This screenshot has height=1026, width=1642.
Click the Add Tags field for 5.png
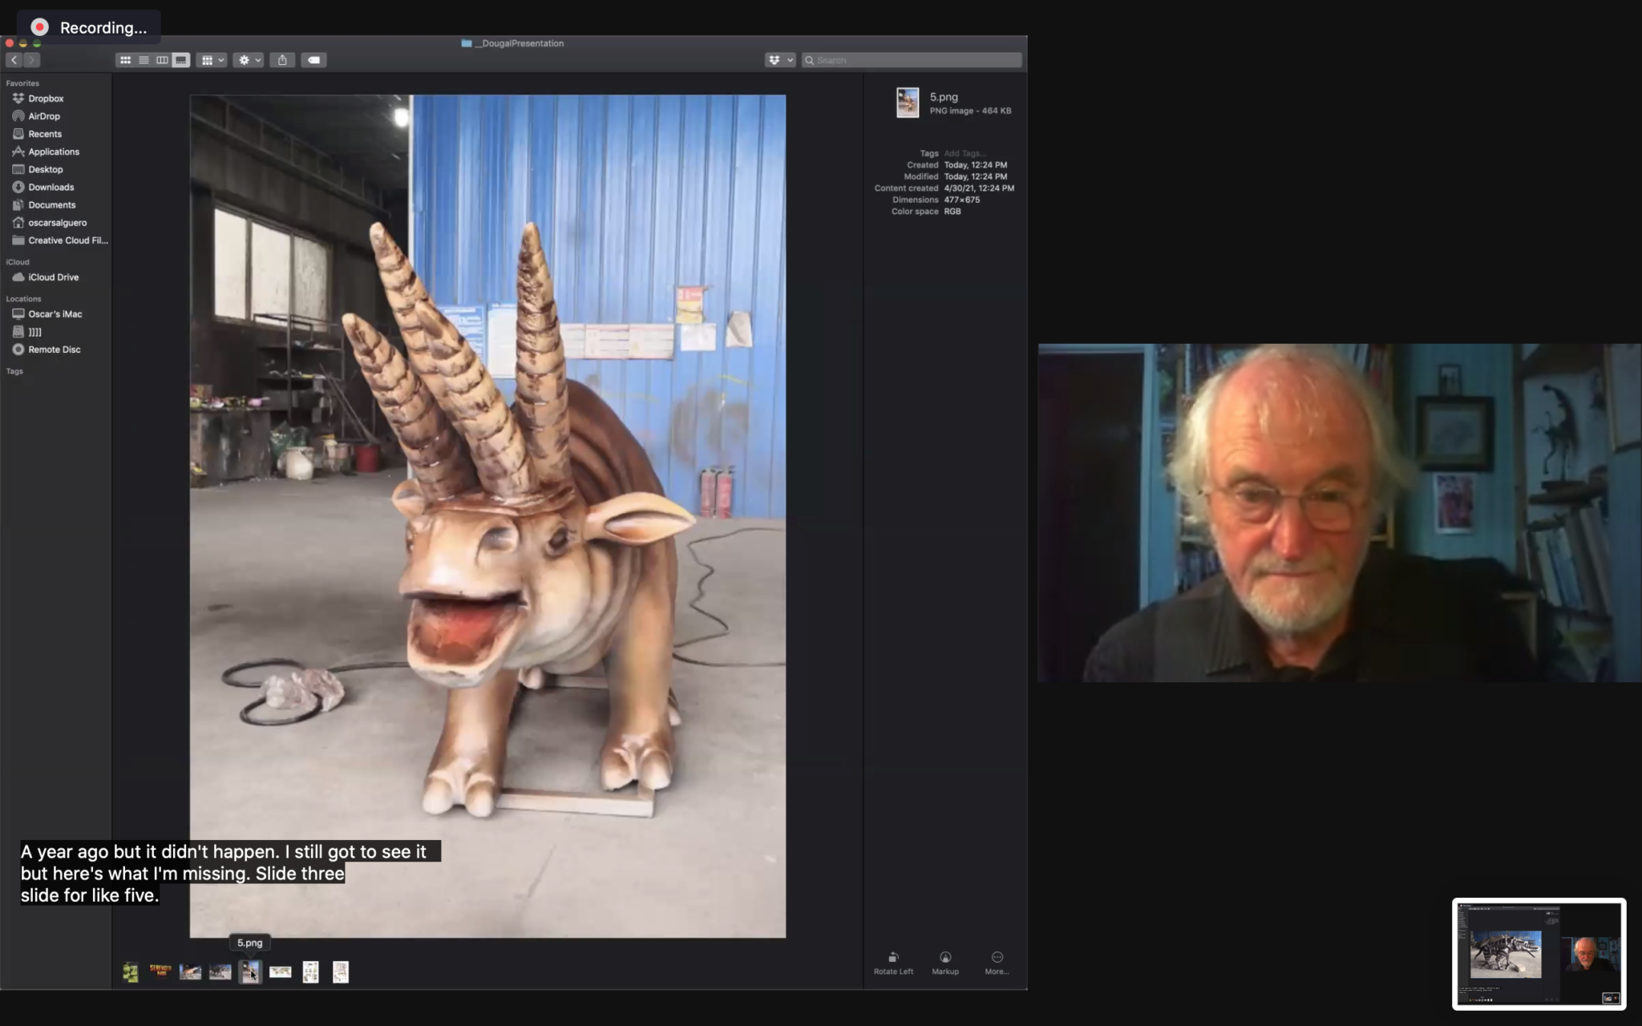pyautogui.click(x=965, y=152)
